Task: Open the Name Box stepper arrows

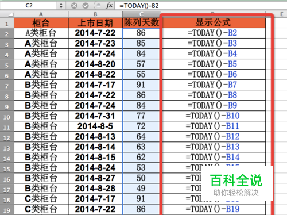Action: (61, 6)
